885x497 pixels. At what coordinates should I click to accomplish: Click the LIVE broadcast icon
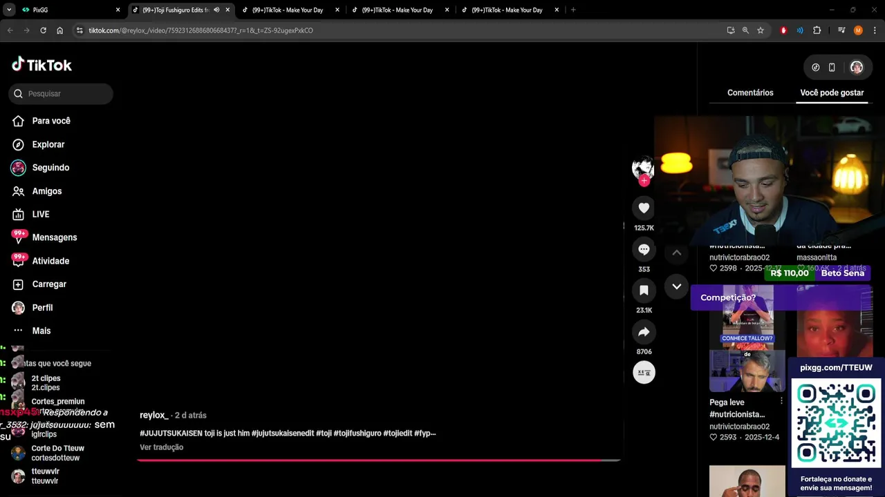19,215
